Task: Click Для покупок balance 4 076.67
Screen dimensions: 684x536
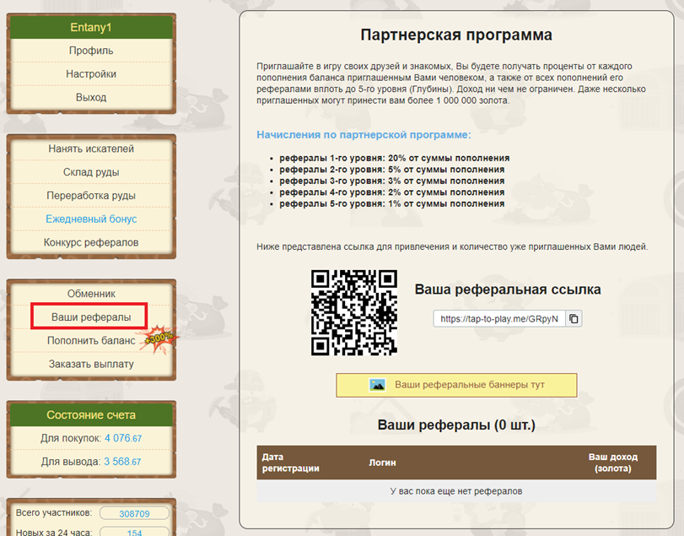Action: (91, 438)
